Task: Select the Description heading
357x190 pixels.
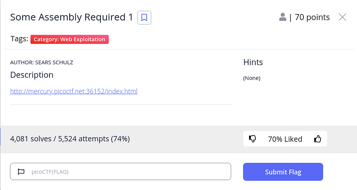Action: pos(32,74)
